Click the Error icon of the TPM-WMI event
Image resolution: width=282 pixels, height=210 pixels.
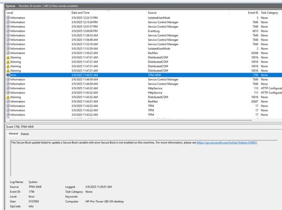(x=8, y=75)
